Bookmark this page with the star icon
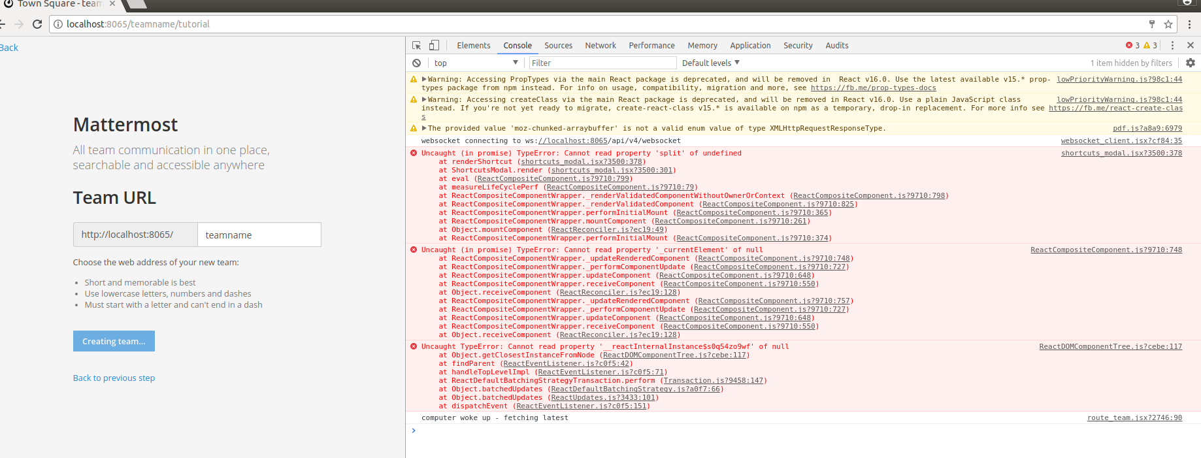Image resolution: width=1201 pixels, height=458 pixels. (1168, 24)
